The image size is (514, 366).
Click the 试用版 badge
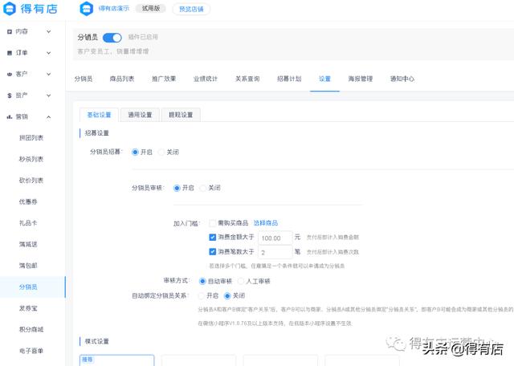(x=151, y=9)
